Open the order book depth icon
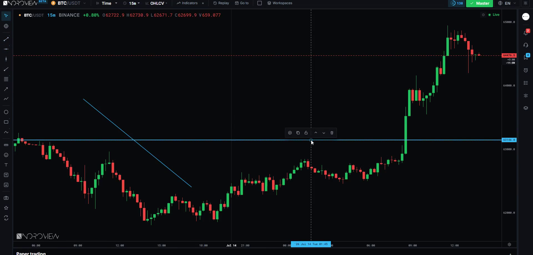Viewport: 533px width, 255px height. pyautogui.click(x=526, y=96)
